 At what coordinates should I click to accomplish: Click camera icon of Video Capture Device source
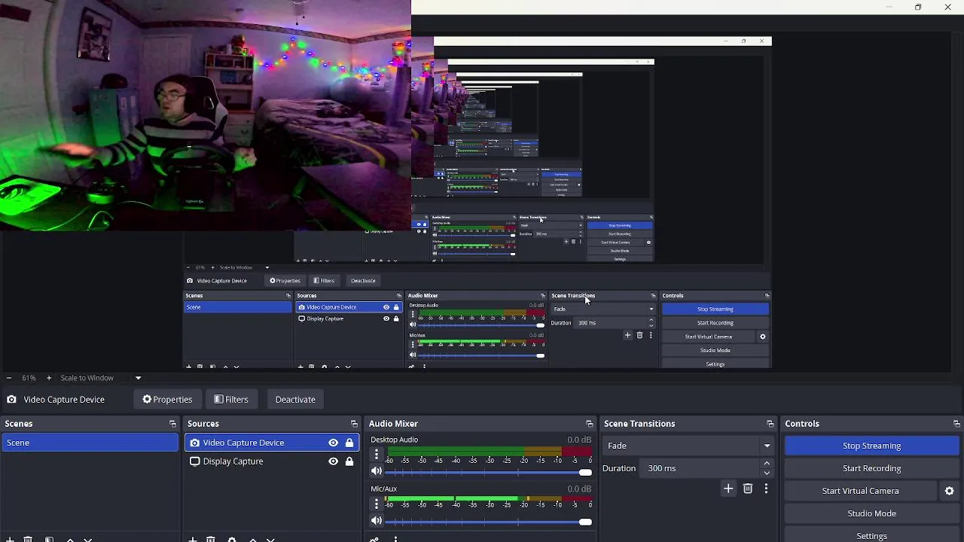click(x=195, y=443)
